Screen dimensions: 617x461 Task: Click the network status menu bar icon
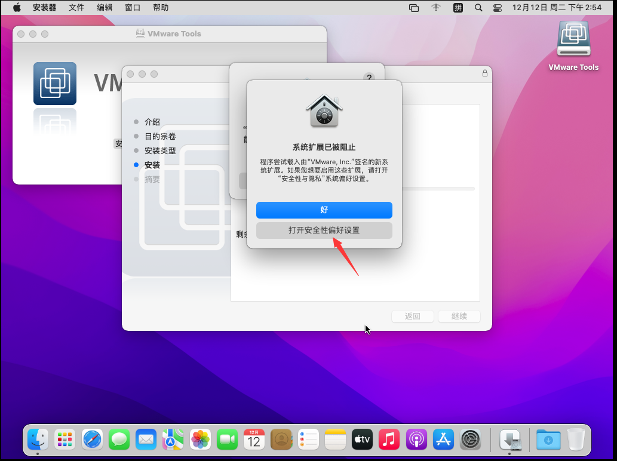[435, 8]
